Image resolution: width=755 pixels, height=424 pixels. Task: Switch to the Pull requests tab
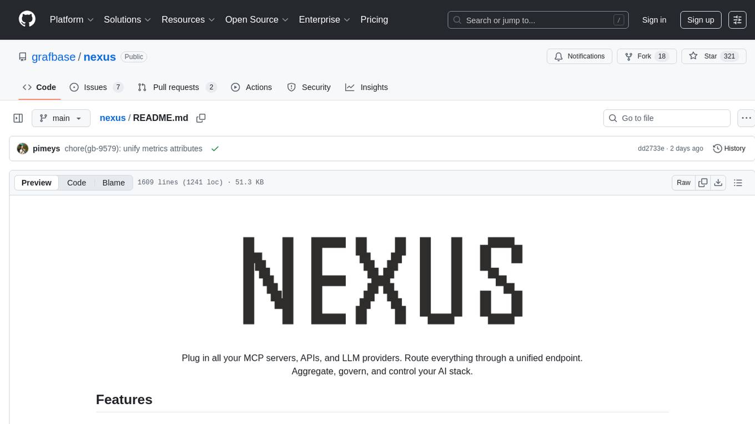pos(177,87)
